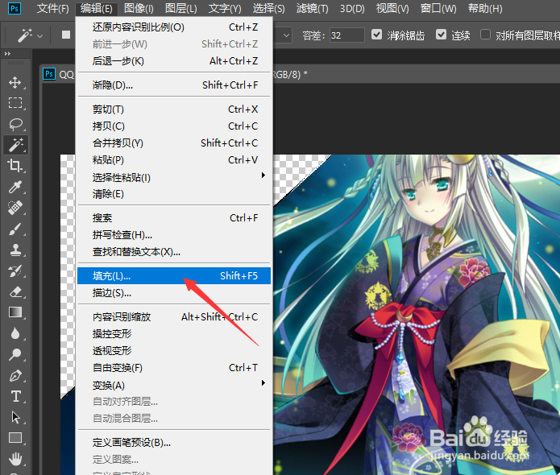Choose Find and Replace Text (查找和替换文本)
Screen dimensions: 560x475
tap(174, 252)
